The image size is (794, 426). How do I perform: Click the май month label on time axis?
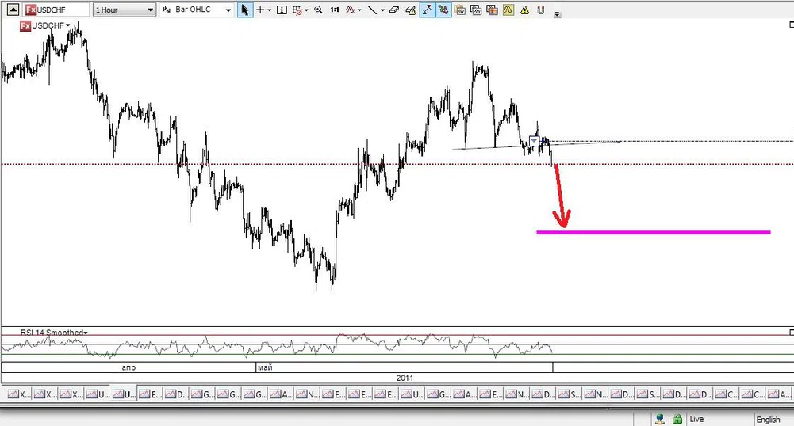pyautogui.click(x=265, y=367)
